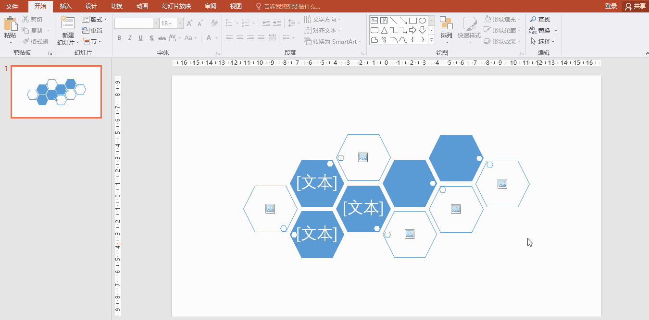The width and height of the screenshot is (649, 320).
Task: Choose the rounded rectangle shape
Action: [x=374, y=30]
